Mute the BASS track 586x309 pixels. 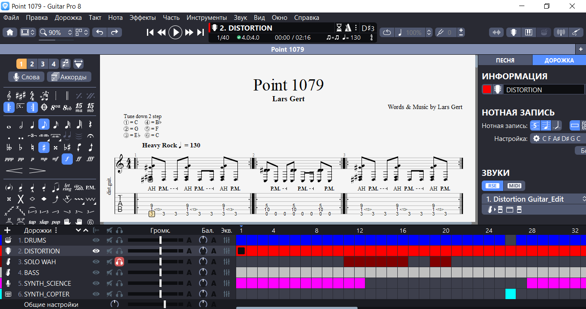tap(110, 273)
